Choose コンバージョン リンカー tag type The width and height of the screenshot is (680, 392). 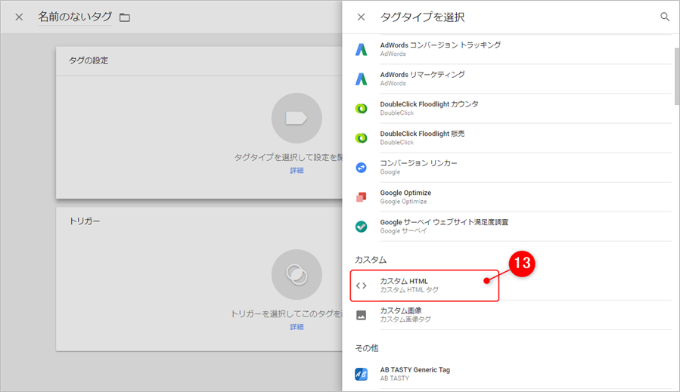point(513,167)
